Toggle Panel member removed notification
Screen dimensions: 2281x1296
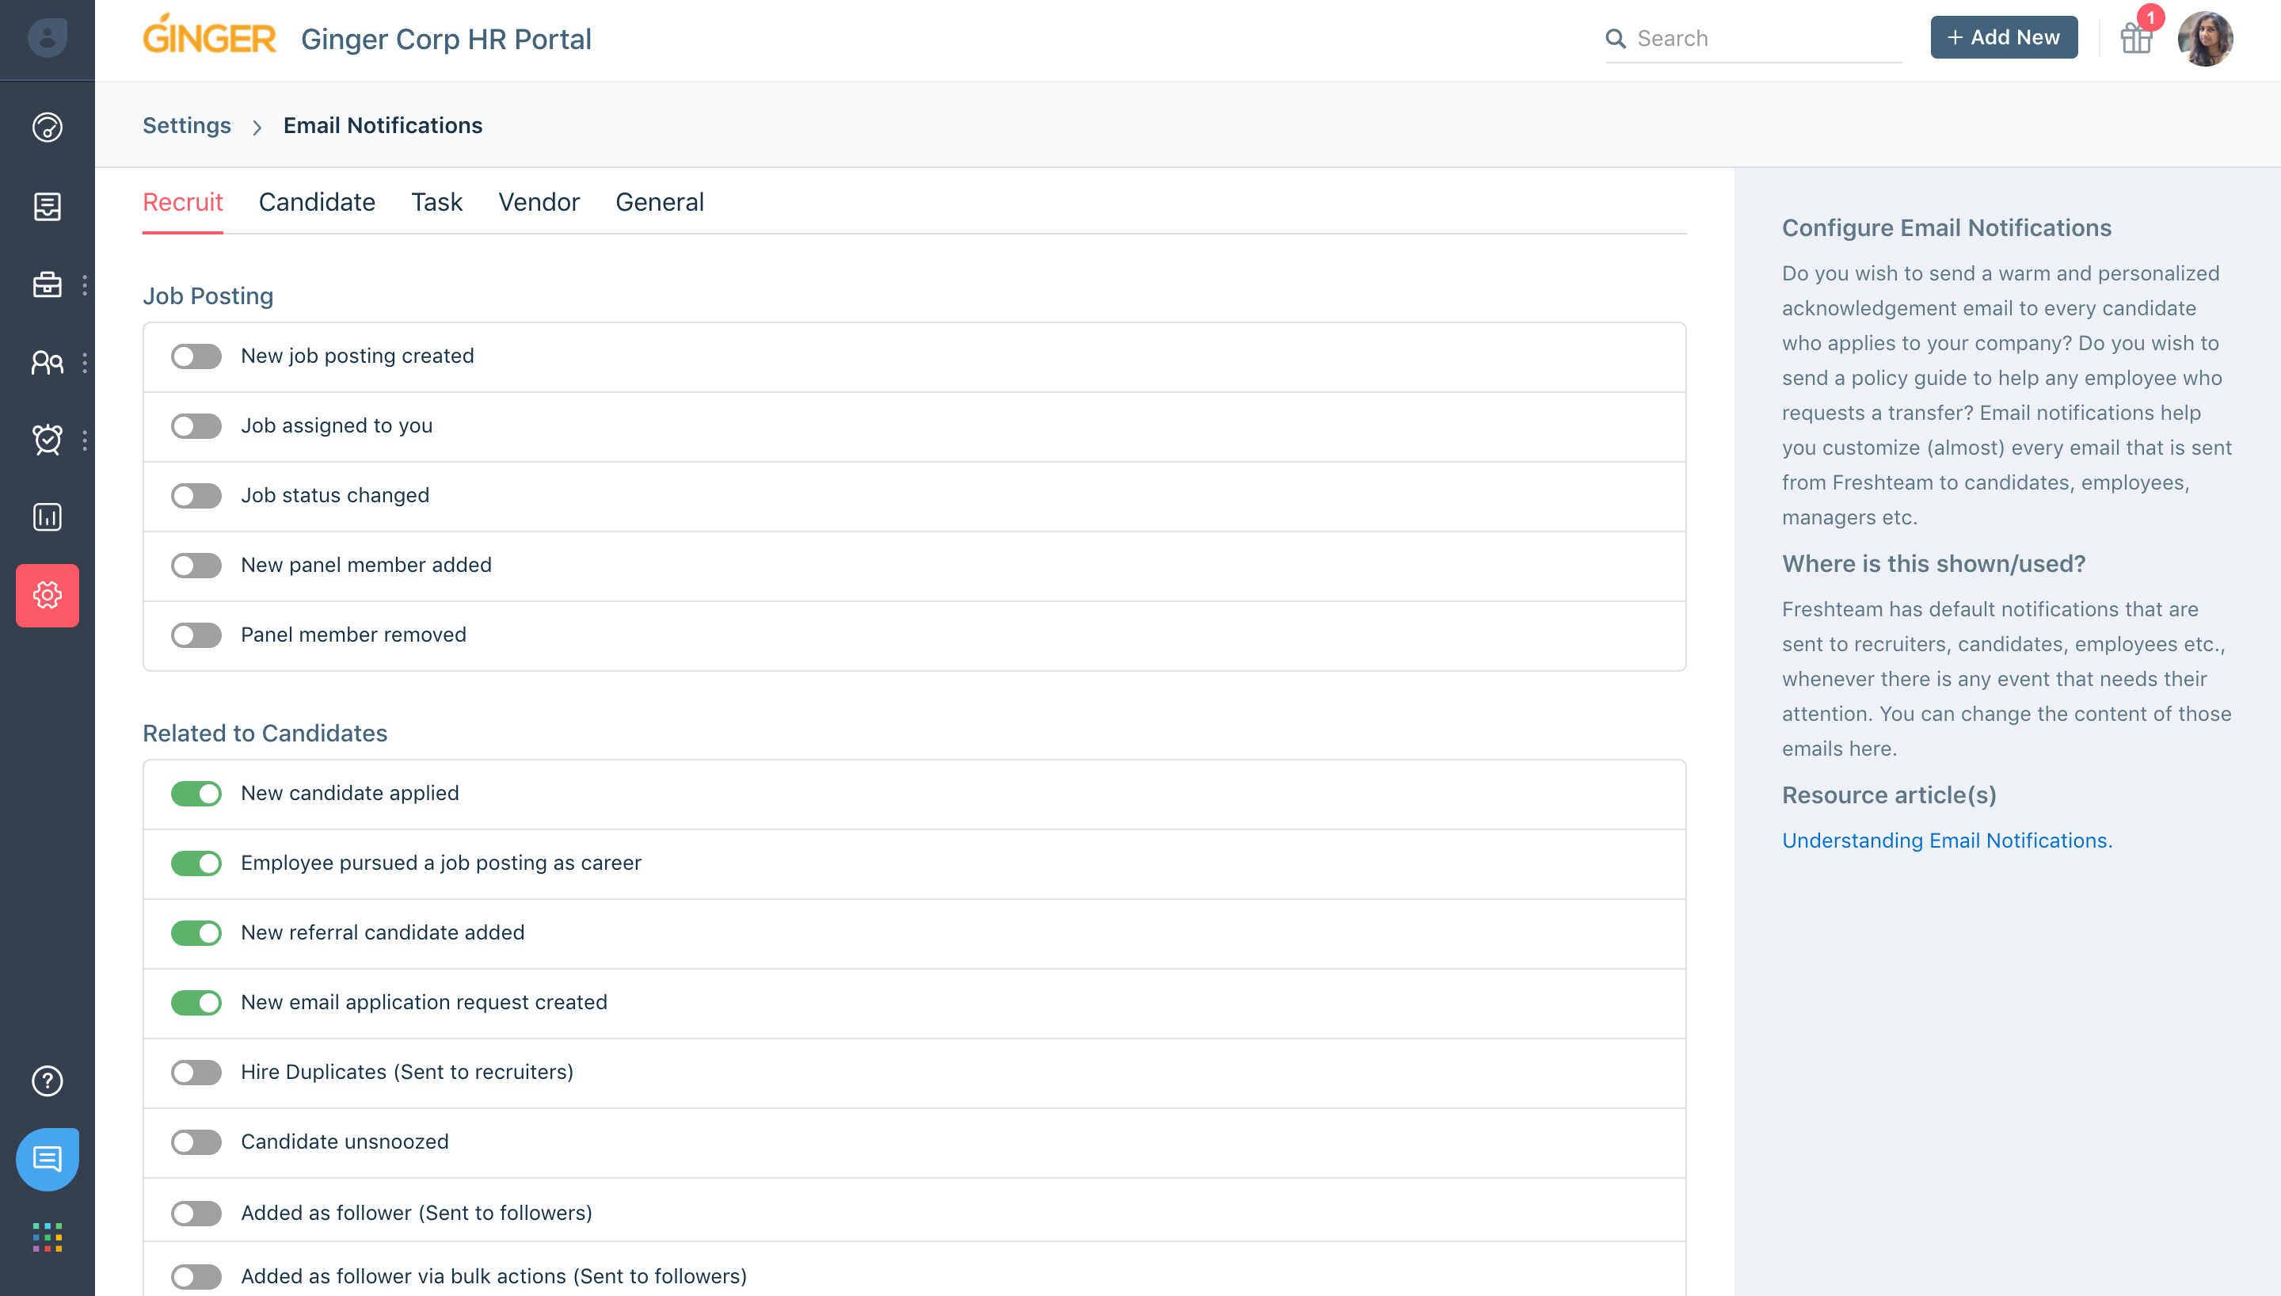(196, 635)
